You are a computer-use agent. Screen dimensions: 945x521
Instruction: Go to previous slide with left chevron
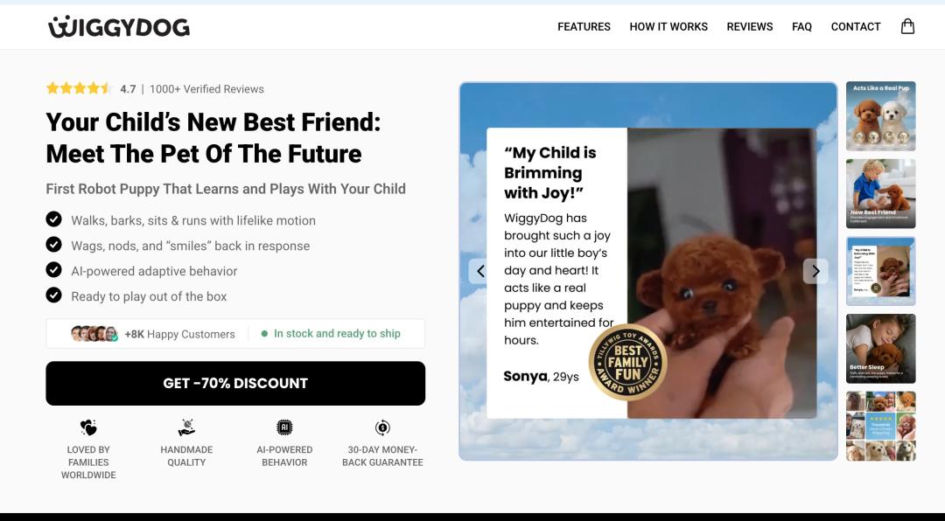pos(480,272)
